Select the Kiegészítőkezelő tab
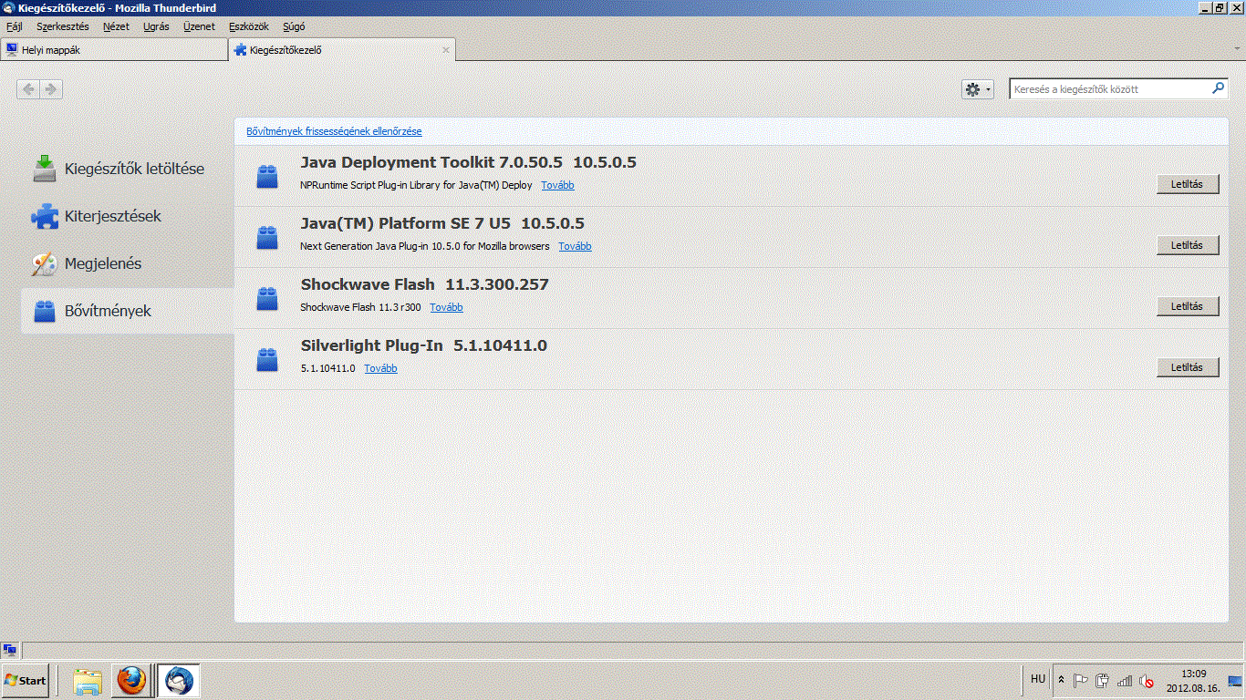Image resolution: width=1246 pixels, height=700 pixels. pos(342,50)
